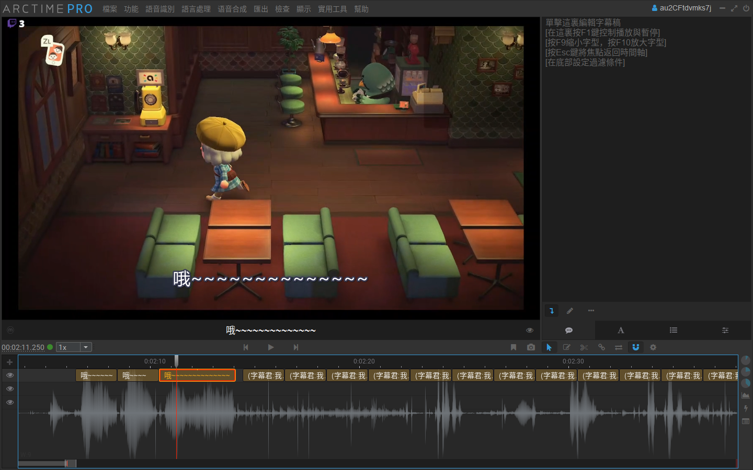Select the blue insert-arrow mode icon
753x470 pixels.
point(552,311)
